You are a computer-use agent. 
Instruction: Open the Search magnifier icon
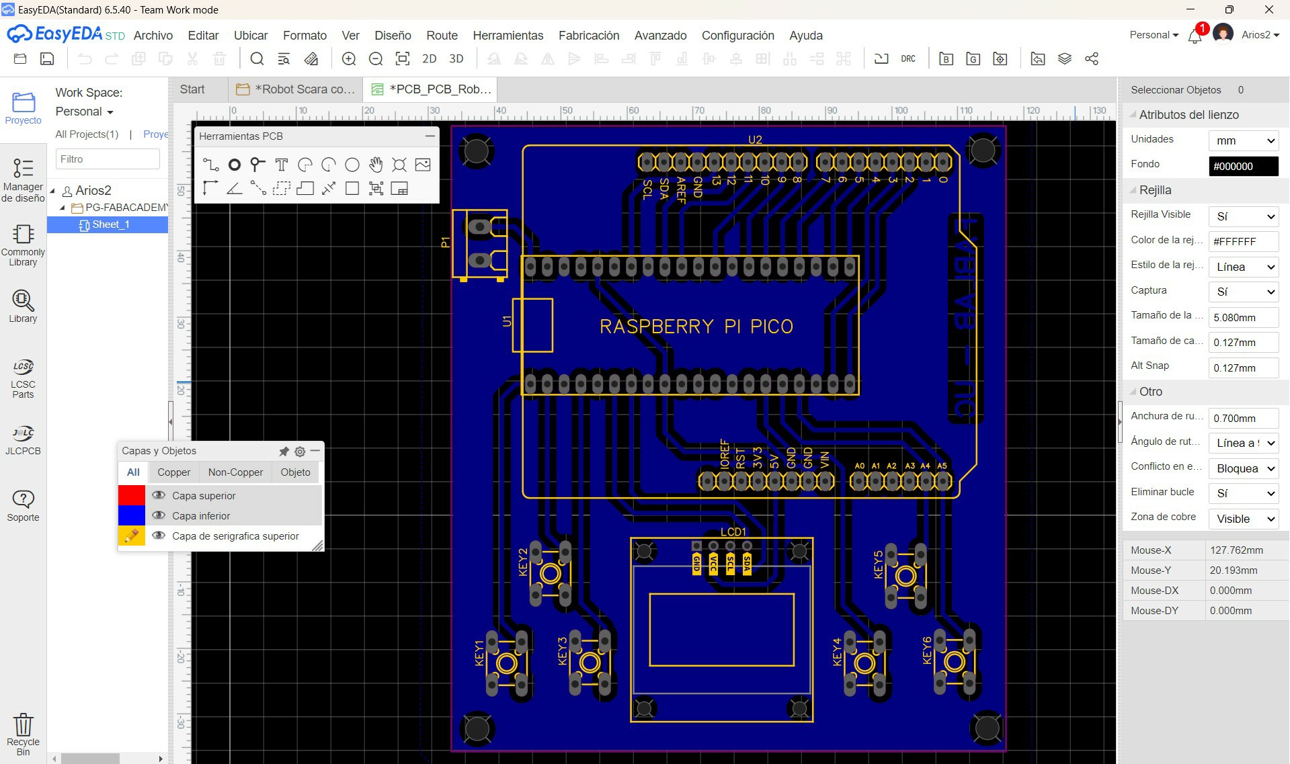click(x=257, y=59)
